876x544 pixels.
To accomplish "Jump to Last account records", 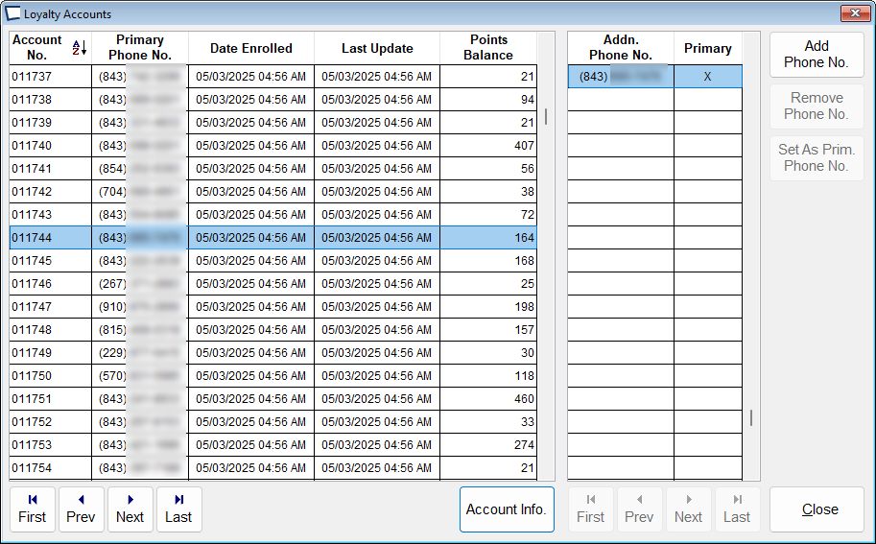I will click(x=178, y=509).
